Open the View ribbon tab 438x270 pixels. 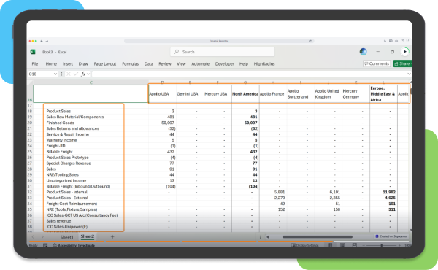(181, 64)
